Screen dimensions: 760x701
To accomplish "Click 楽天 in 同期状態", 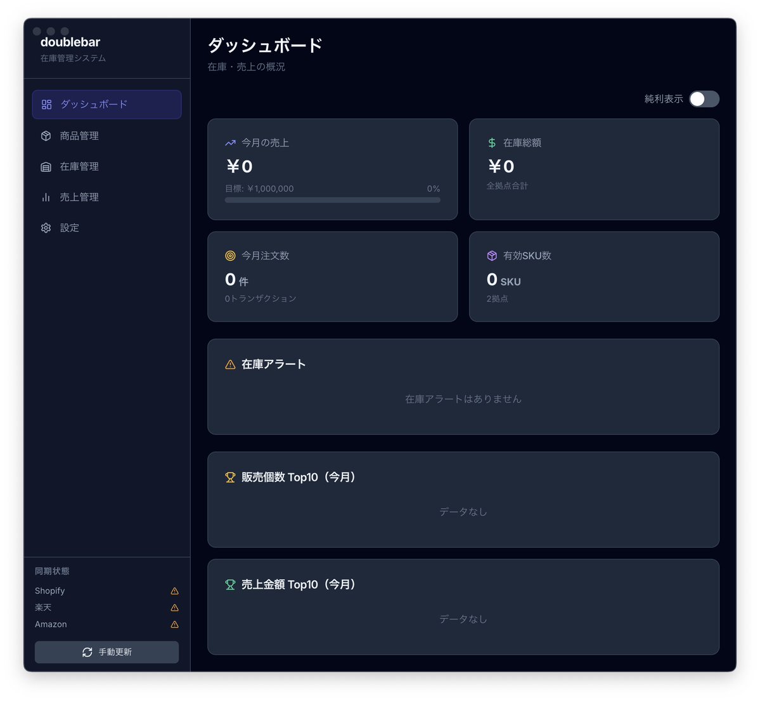I will click(x=43, y=607).
